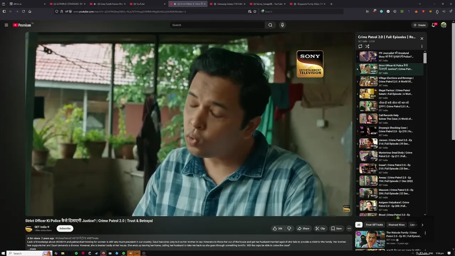The height and width of the screenshot is (256, 455).
Task: Go to YouTube Premium home logo
Action: pos(22,25)
